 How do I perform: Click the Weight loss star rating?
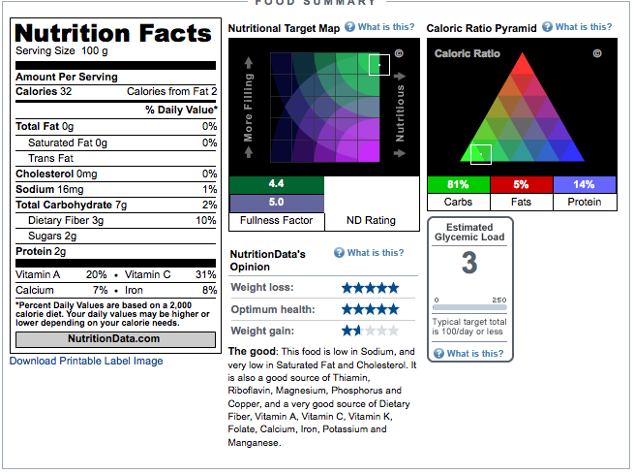[x=371, y=288]
